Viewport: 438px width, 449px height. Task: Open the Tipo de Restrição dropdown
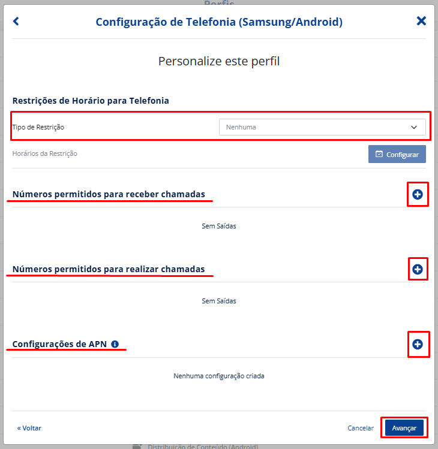[322, 127]
